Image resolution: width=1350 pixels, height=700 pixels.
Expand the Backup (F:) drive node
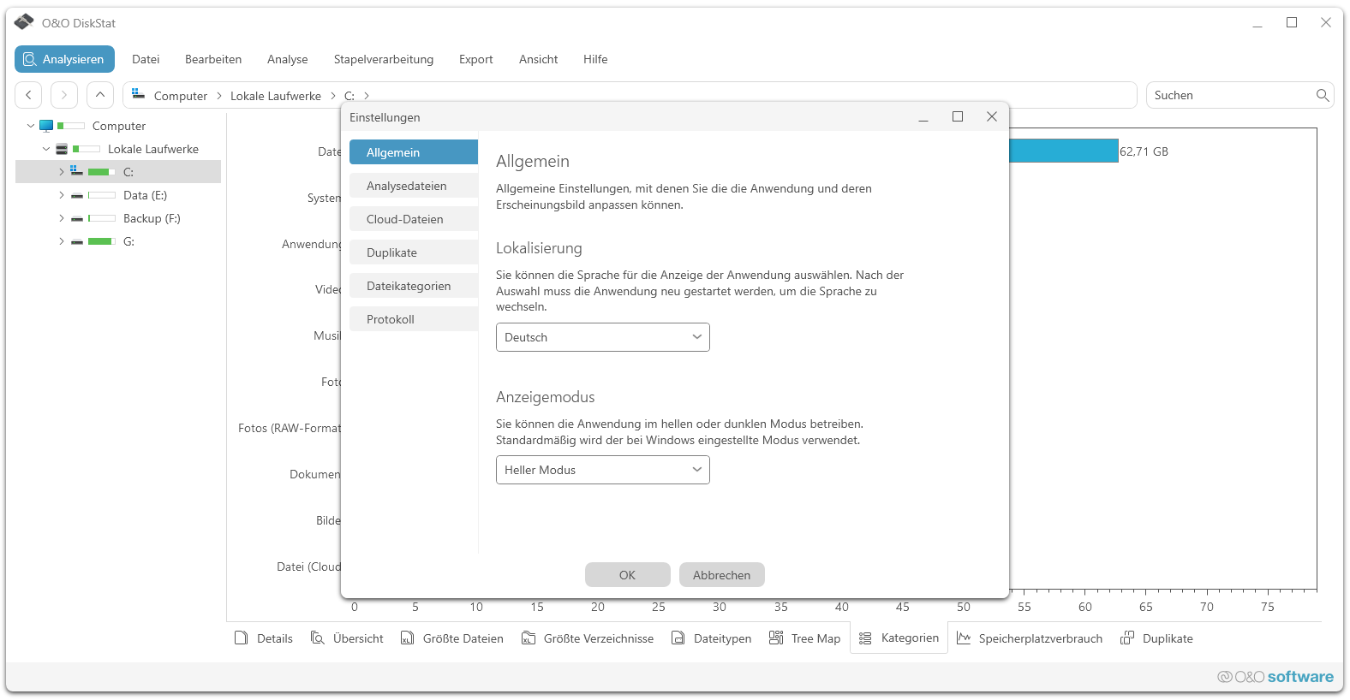point(62,218)
